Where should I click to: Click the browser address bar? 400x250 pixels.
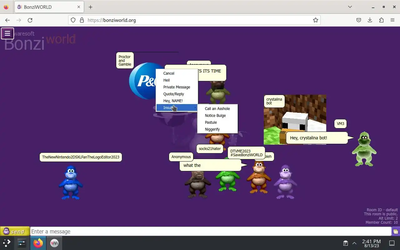(x=194, y=20)
